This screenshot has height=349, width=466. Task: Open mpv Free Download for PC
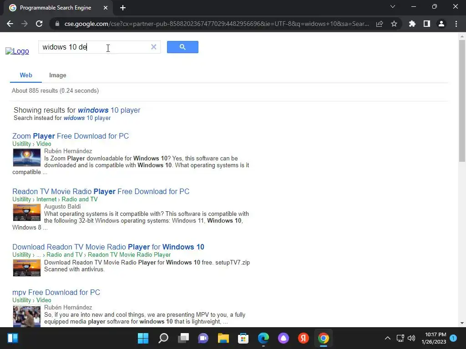56,292
